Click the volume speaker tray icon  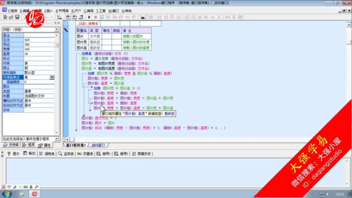[328, 194]
